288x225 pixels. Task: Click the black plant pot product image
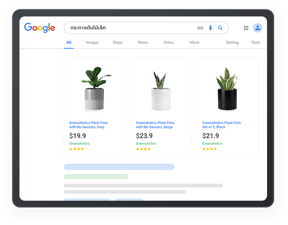click(227, 89)
